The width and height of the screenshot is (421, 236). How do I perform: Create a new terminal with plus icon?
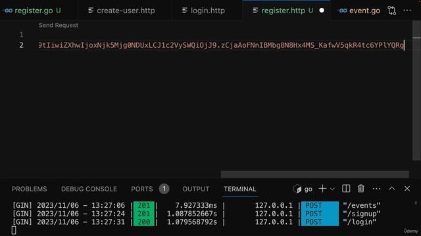click(x=322, y=189)
